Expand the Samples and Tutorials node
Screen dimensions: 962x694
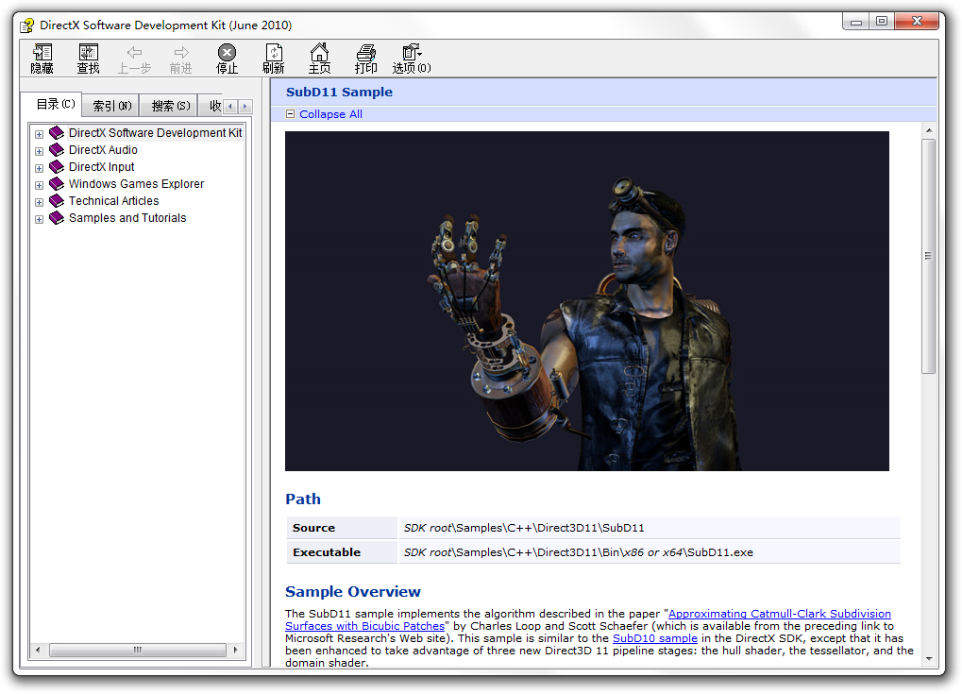click(40, 219)
